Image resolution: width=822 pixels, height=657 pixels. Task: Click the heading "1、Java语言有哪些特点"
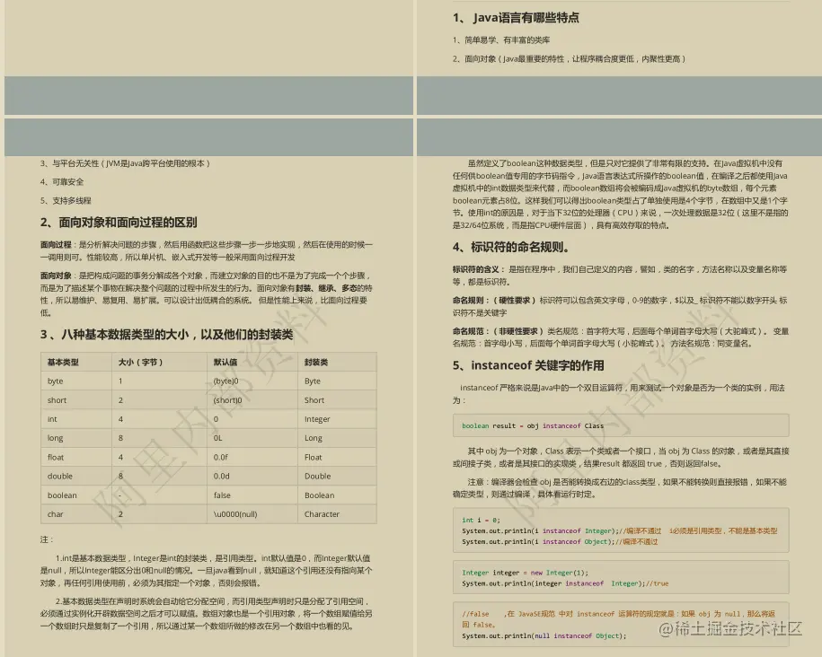pos(516,18)
